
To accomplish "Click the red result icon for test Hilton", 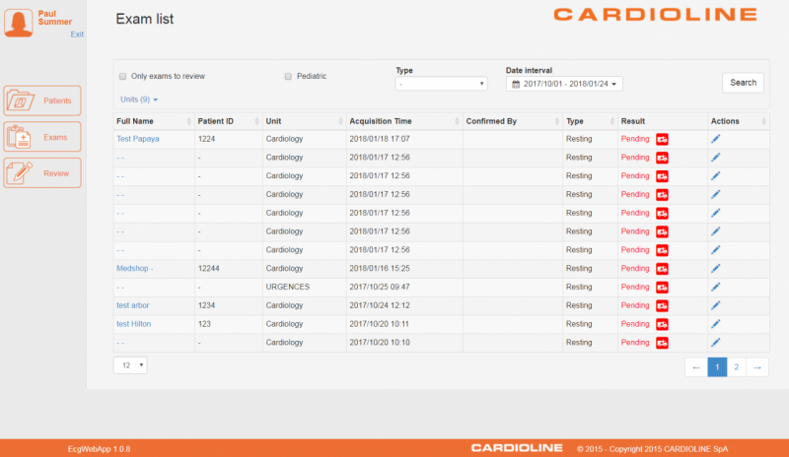I will click(x=662, y=324).
